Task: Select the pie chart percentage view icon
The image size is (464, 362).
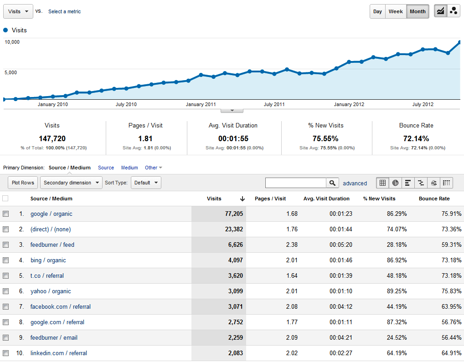Action: click(395, 183)
